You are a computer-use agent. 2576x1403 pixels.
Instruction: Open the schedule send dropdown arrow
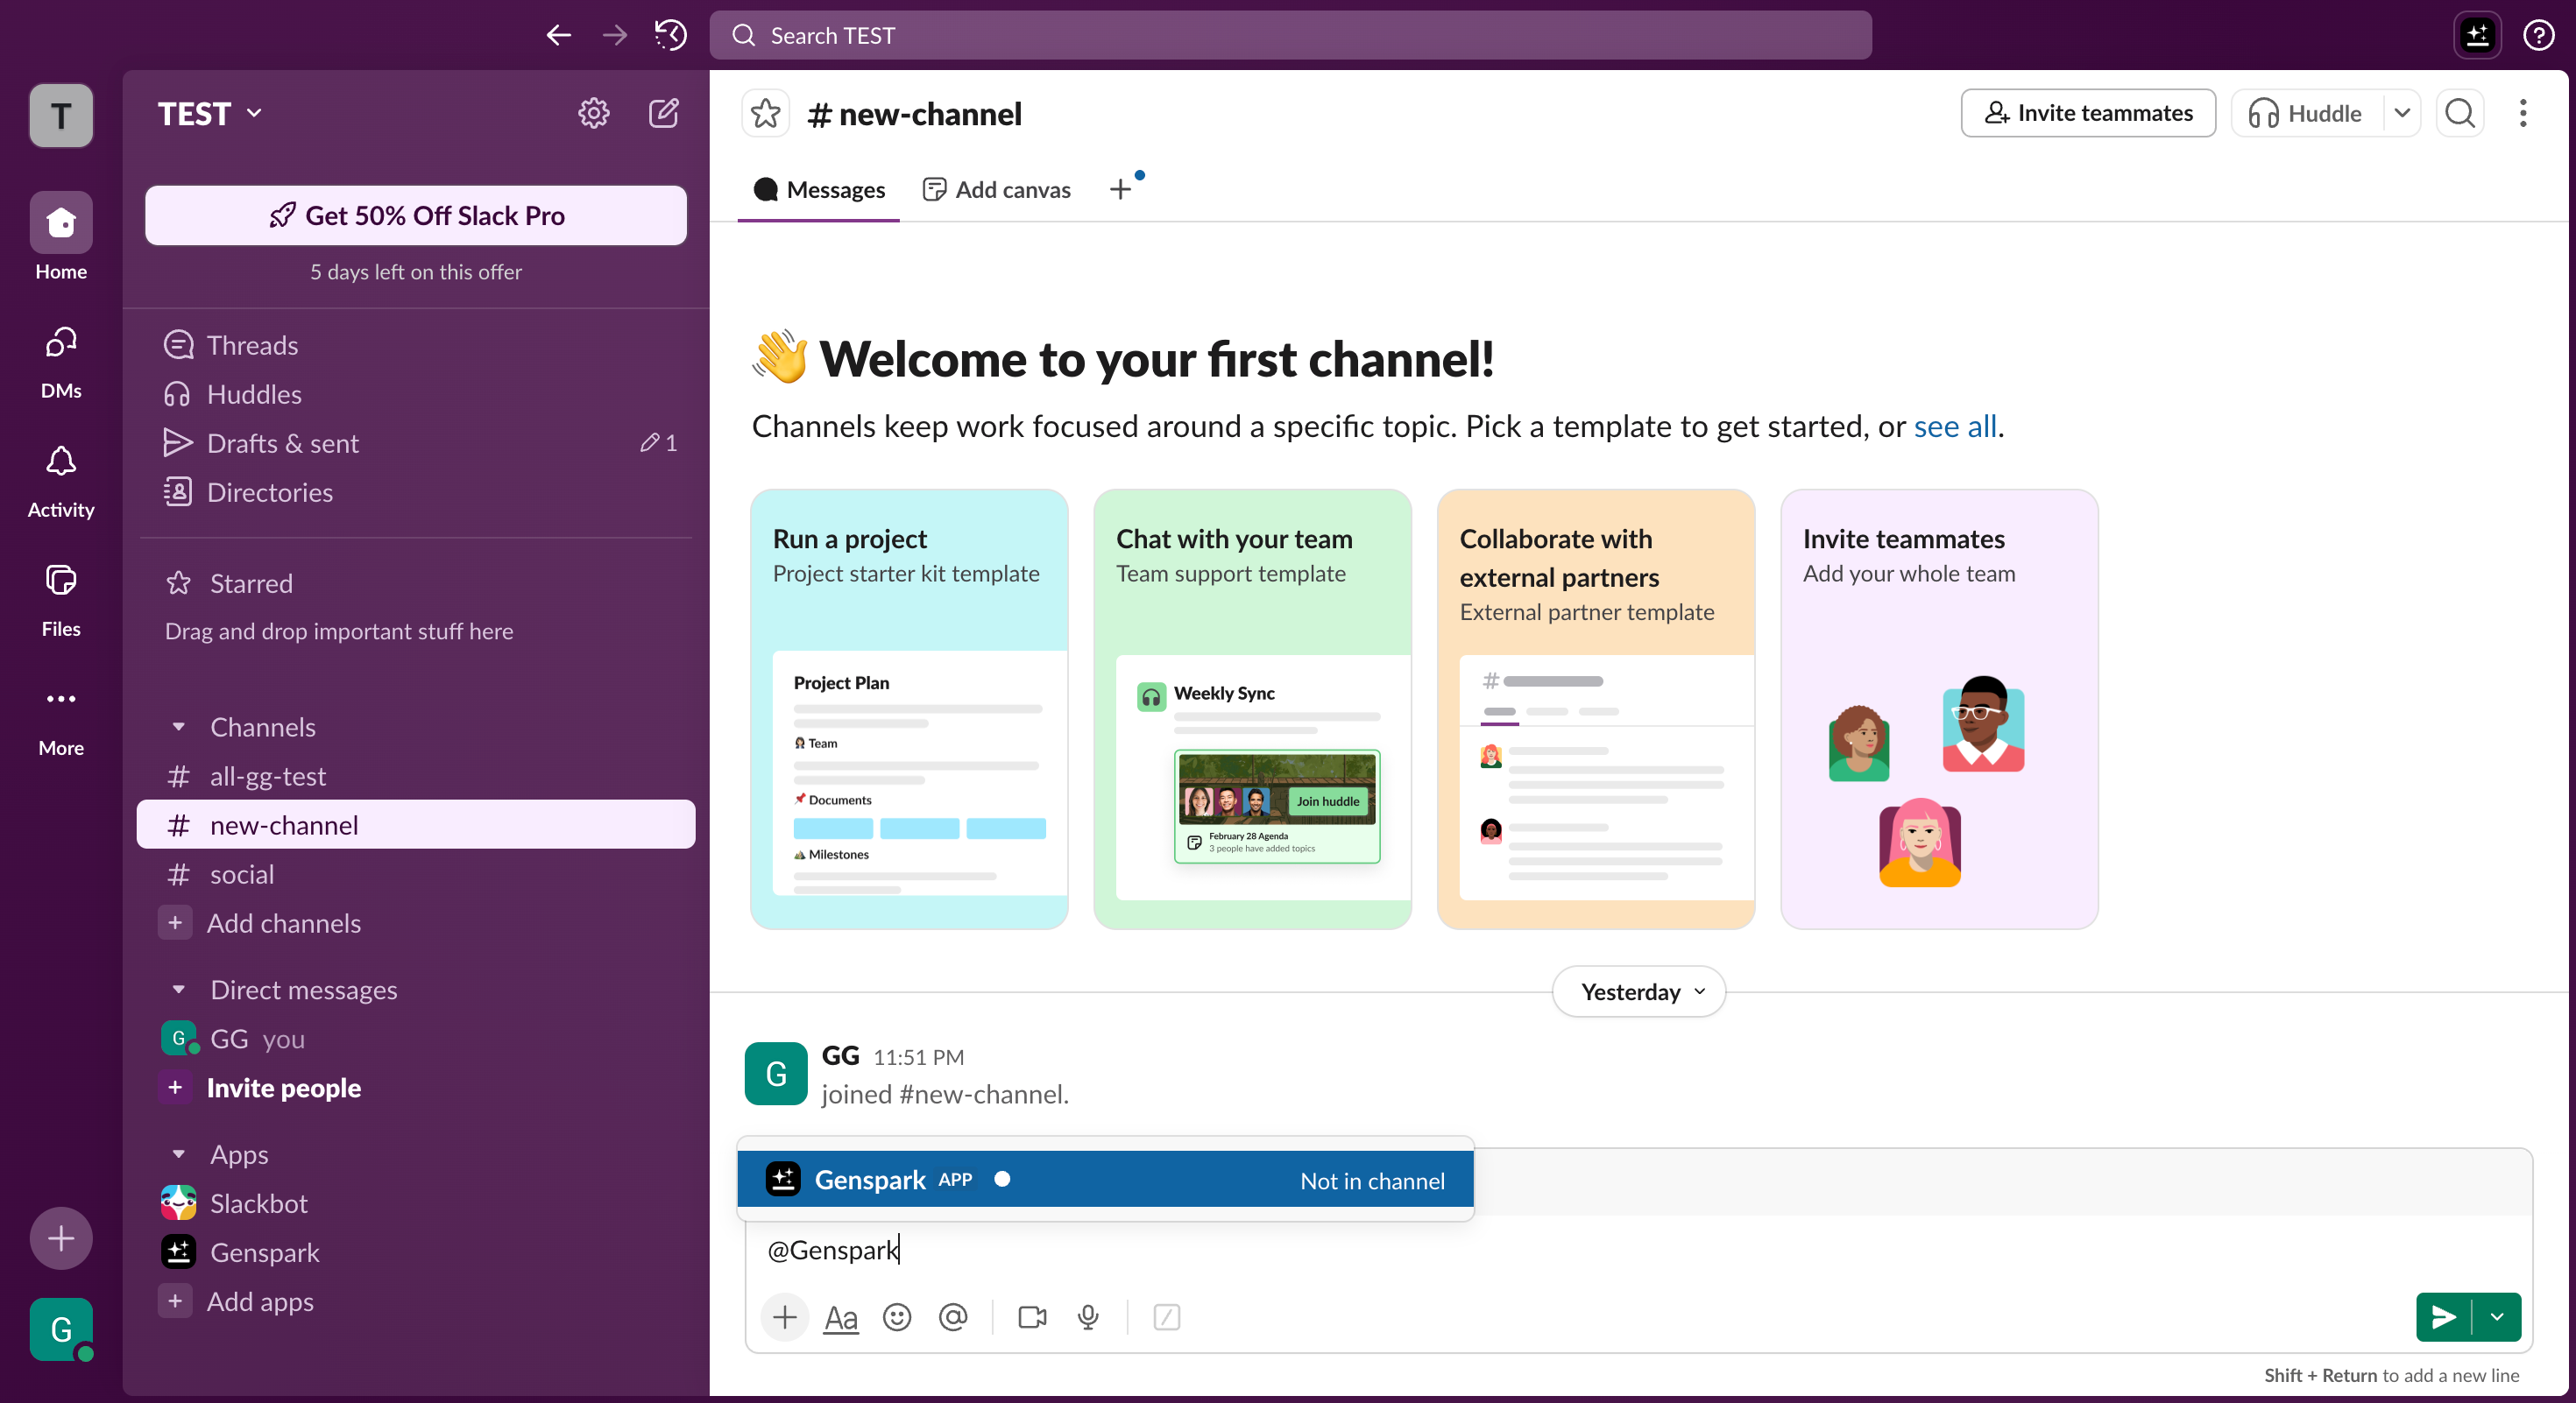point(2497,1317)
